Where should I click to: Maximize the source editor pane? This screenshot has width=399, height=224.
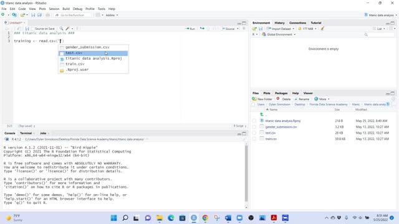(x=244, y=23)
